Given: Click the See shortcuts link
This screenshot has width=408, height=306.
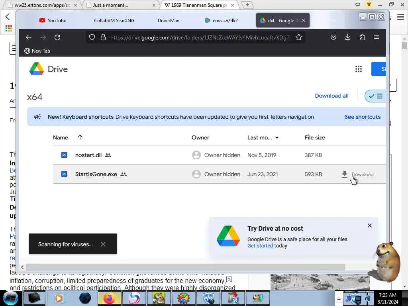Looking at the screenshot, I should (x=363, y=117).
